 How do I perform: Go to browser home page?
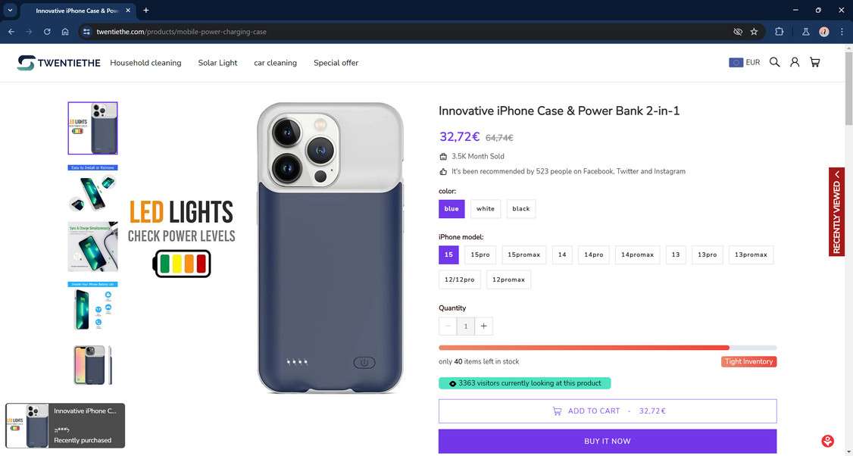point(65,32)
